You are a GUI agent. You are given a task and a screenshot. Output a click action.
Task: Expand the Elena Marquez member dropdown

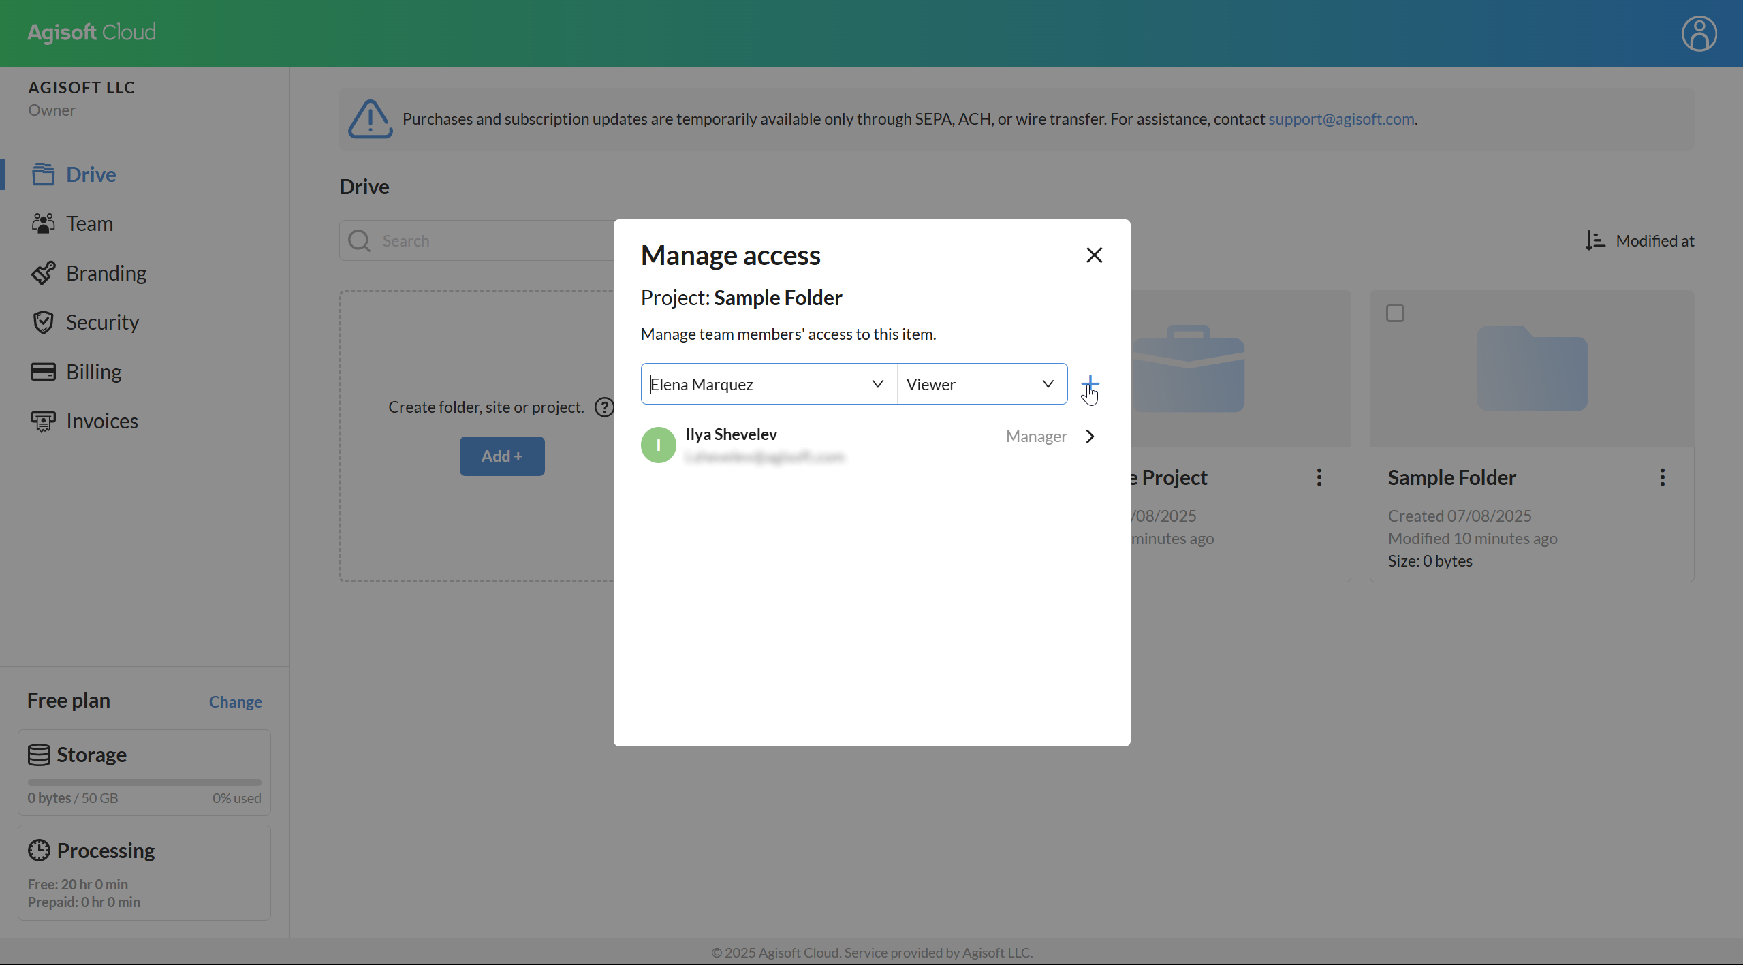click(x=877, y=384)
